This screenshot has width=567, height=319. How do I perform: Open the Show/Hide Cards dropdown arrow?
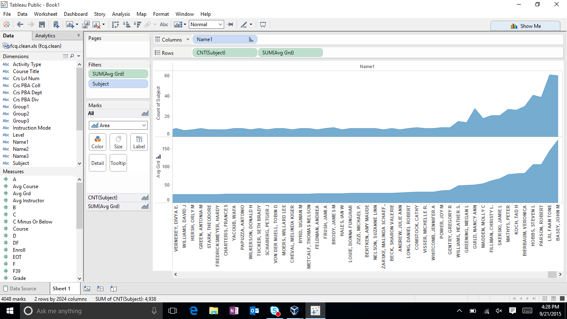coord(185,25)
